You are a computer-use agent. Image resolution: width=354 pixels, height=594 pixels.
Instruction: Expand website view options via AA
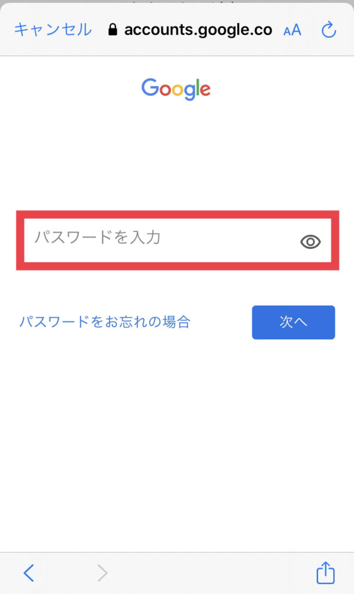click(x=292, y=30)
